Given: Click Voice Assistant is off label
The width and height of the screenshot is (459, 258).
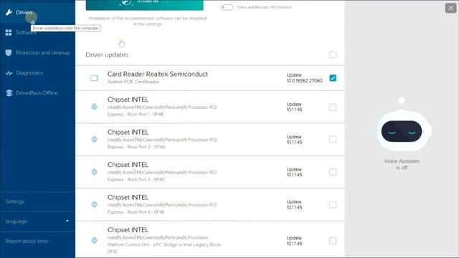Looking at the screenshot, I should pyautogui.click(x=402, y=164).
